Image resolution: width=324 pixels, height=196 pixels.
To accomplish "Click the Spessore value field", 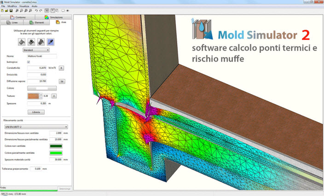I will point(37,103).
